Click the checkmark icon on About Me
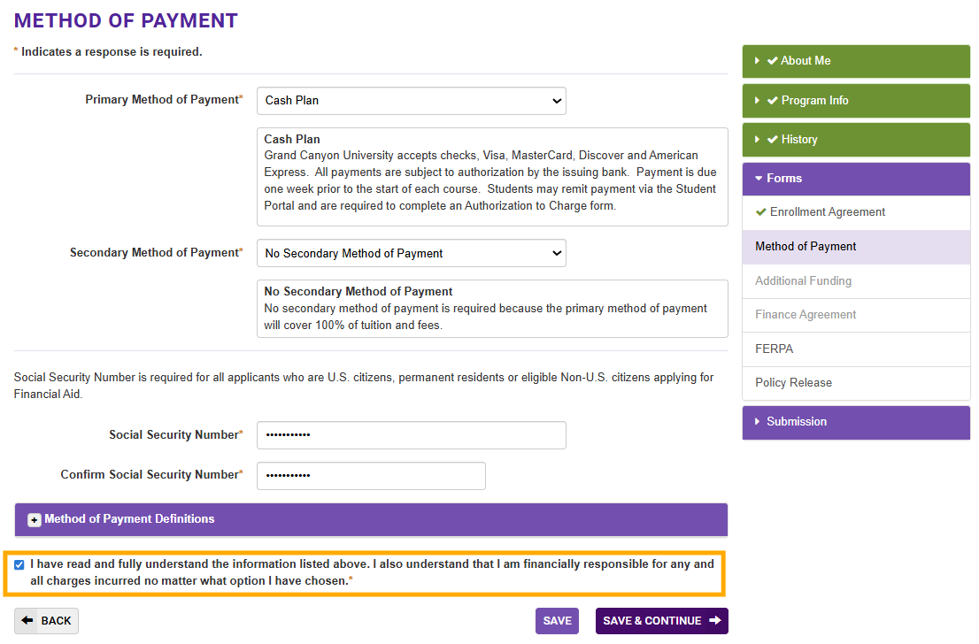979x644 pixels. click(x=772, y=61)
